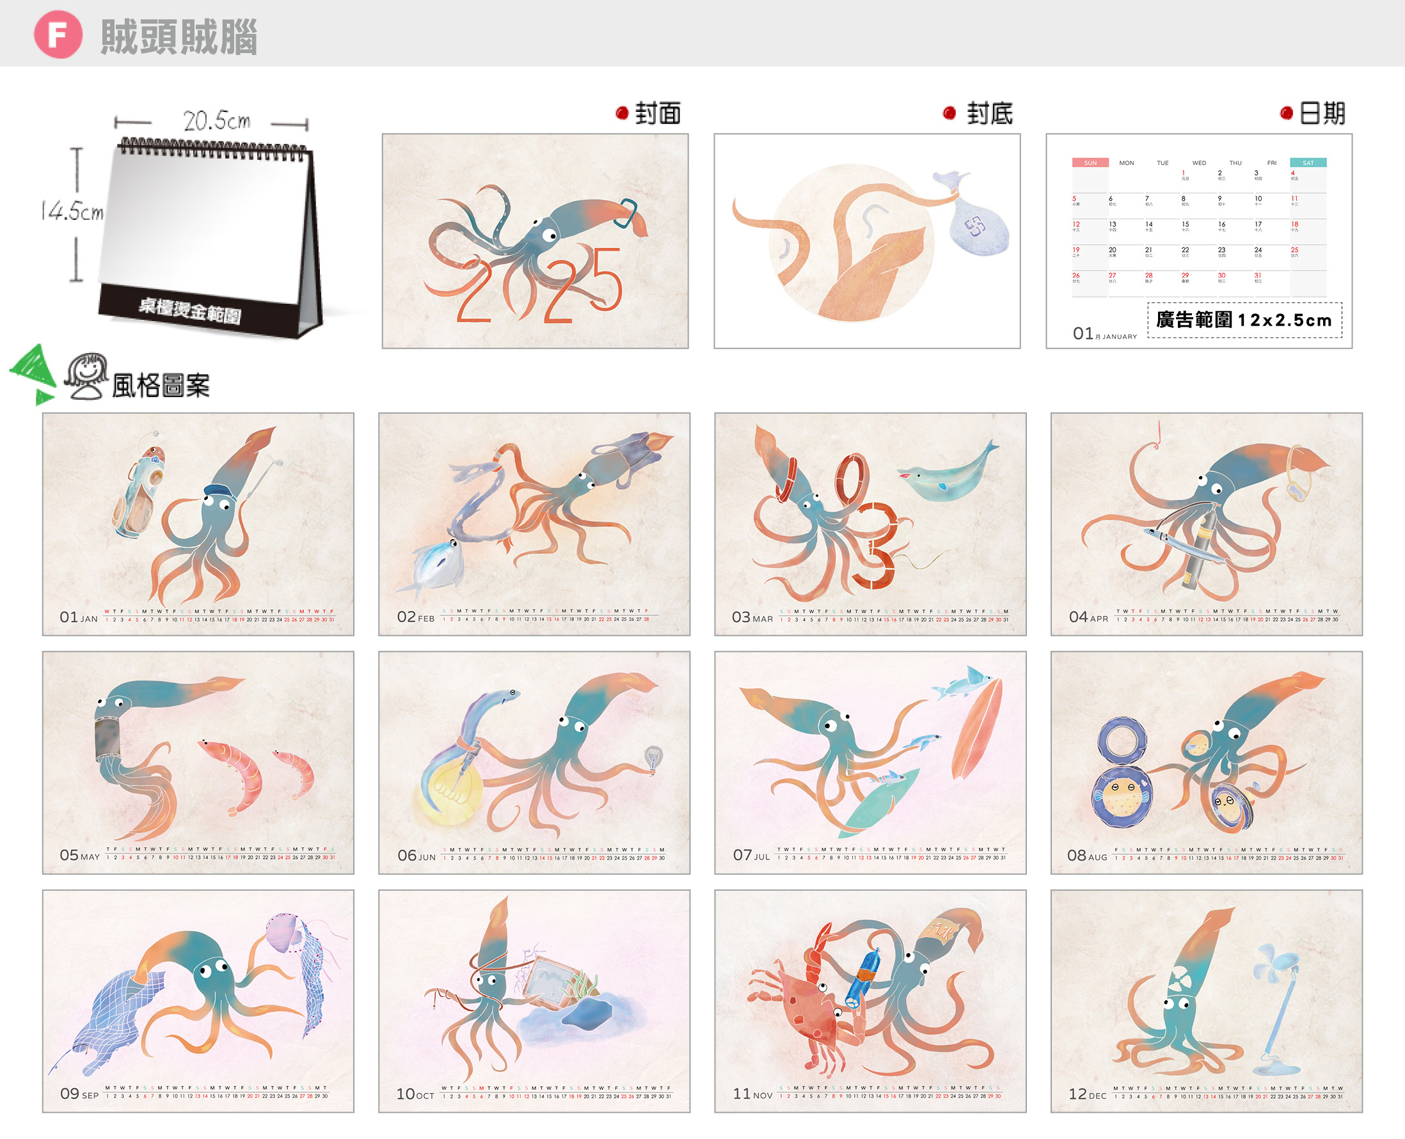Click the 廣告範圍 12x2.5cm dashed box
Viewport: 1405px width, 1139px height.
point(1244,320)
